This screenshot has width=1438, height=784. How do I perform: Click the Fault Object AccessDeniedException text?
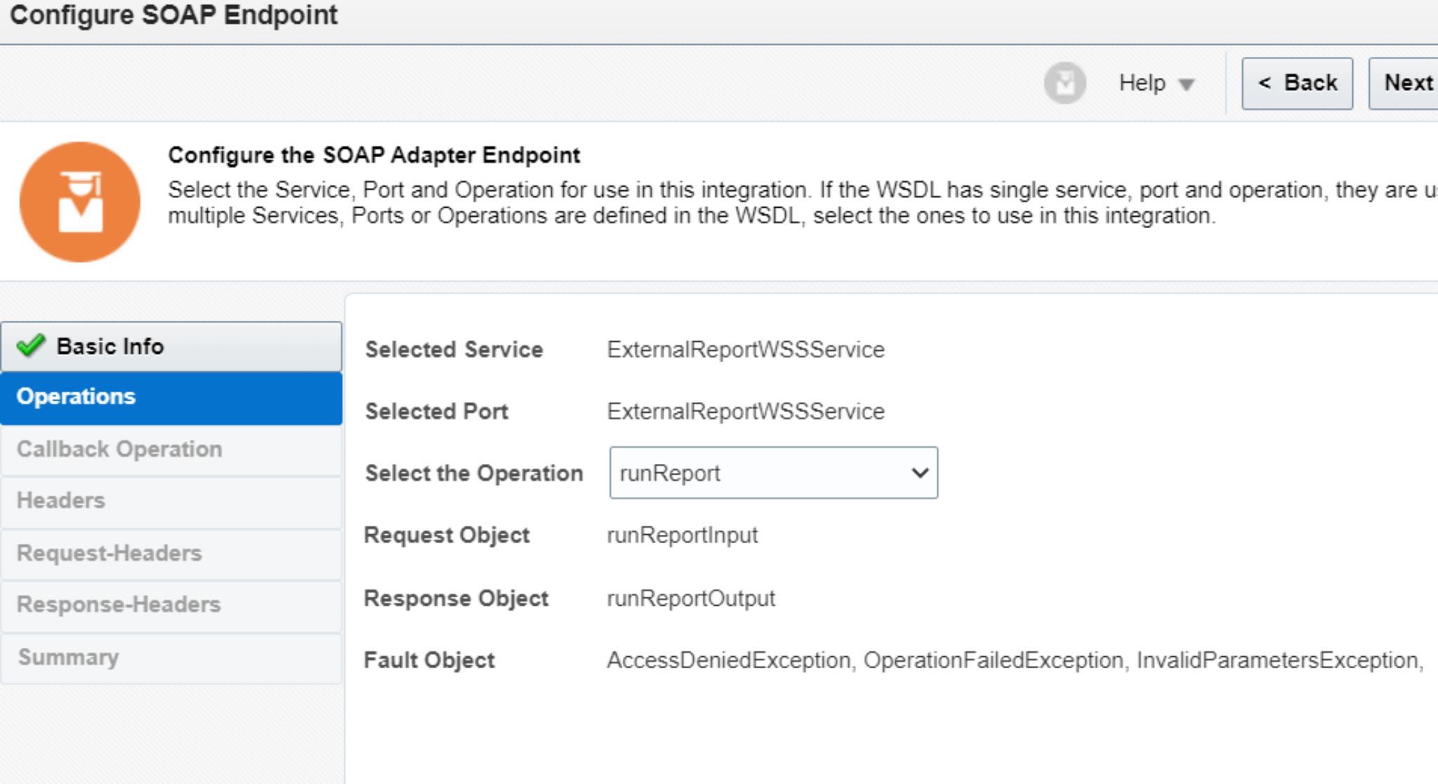(x=728, y=659)
